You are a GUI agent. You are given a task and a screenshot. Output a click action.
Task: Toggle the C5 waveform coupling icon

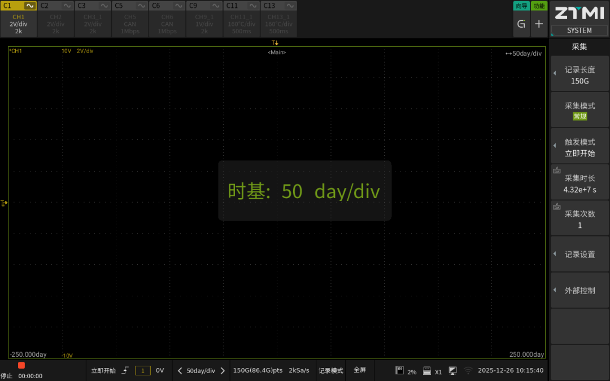pyautogui.click(x=142, y=6)
